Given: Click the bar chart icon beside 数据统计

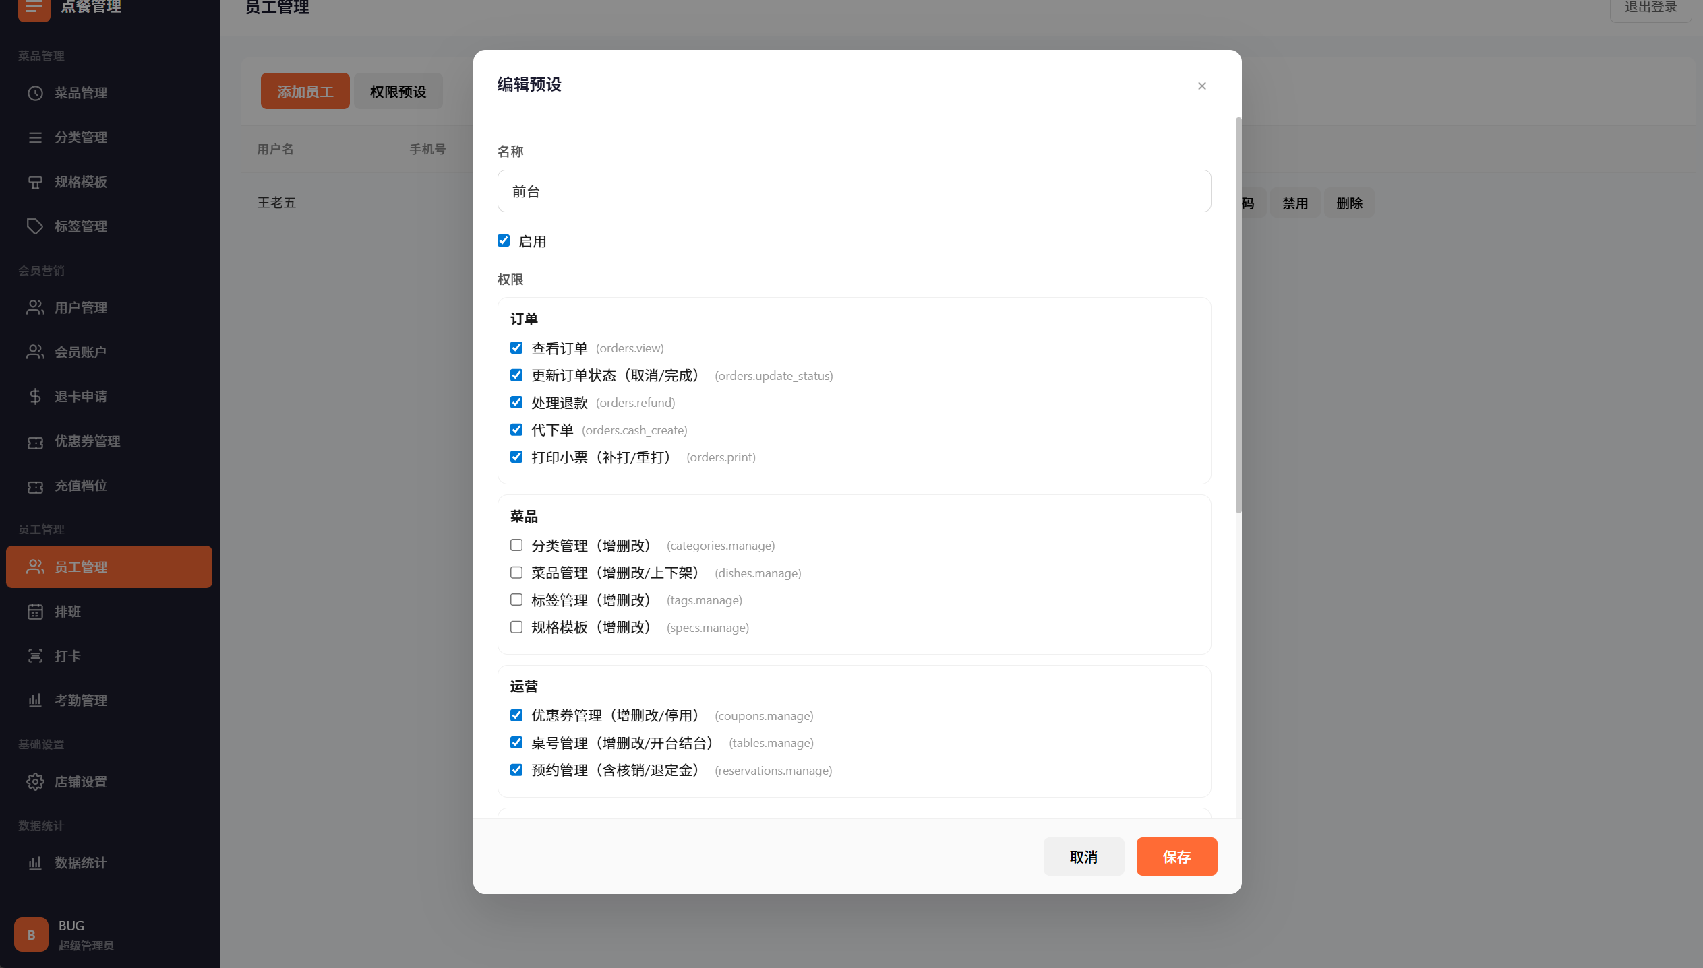Looking at the screenshot, I should point(35,863).
